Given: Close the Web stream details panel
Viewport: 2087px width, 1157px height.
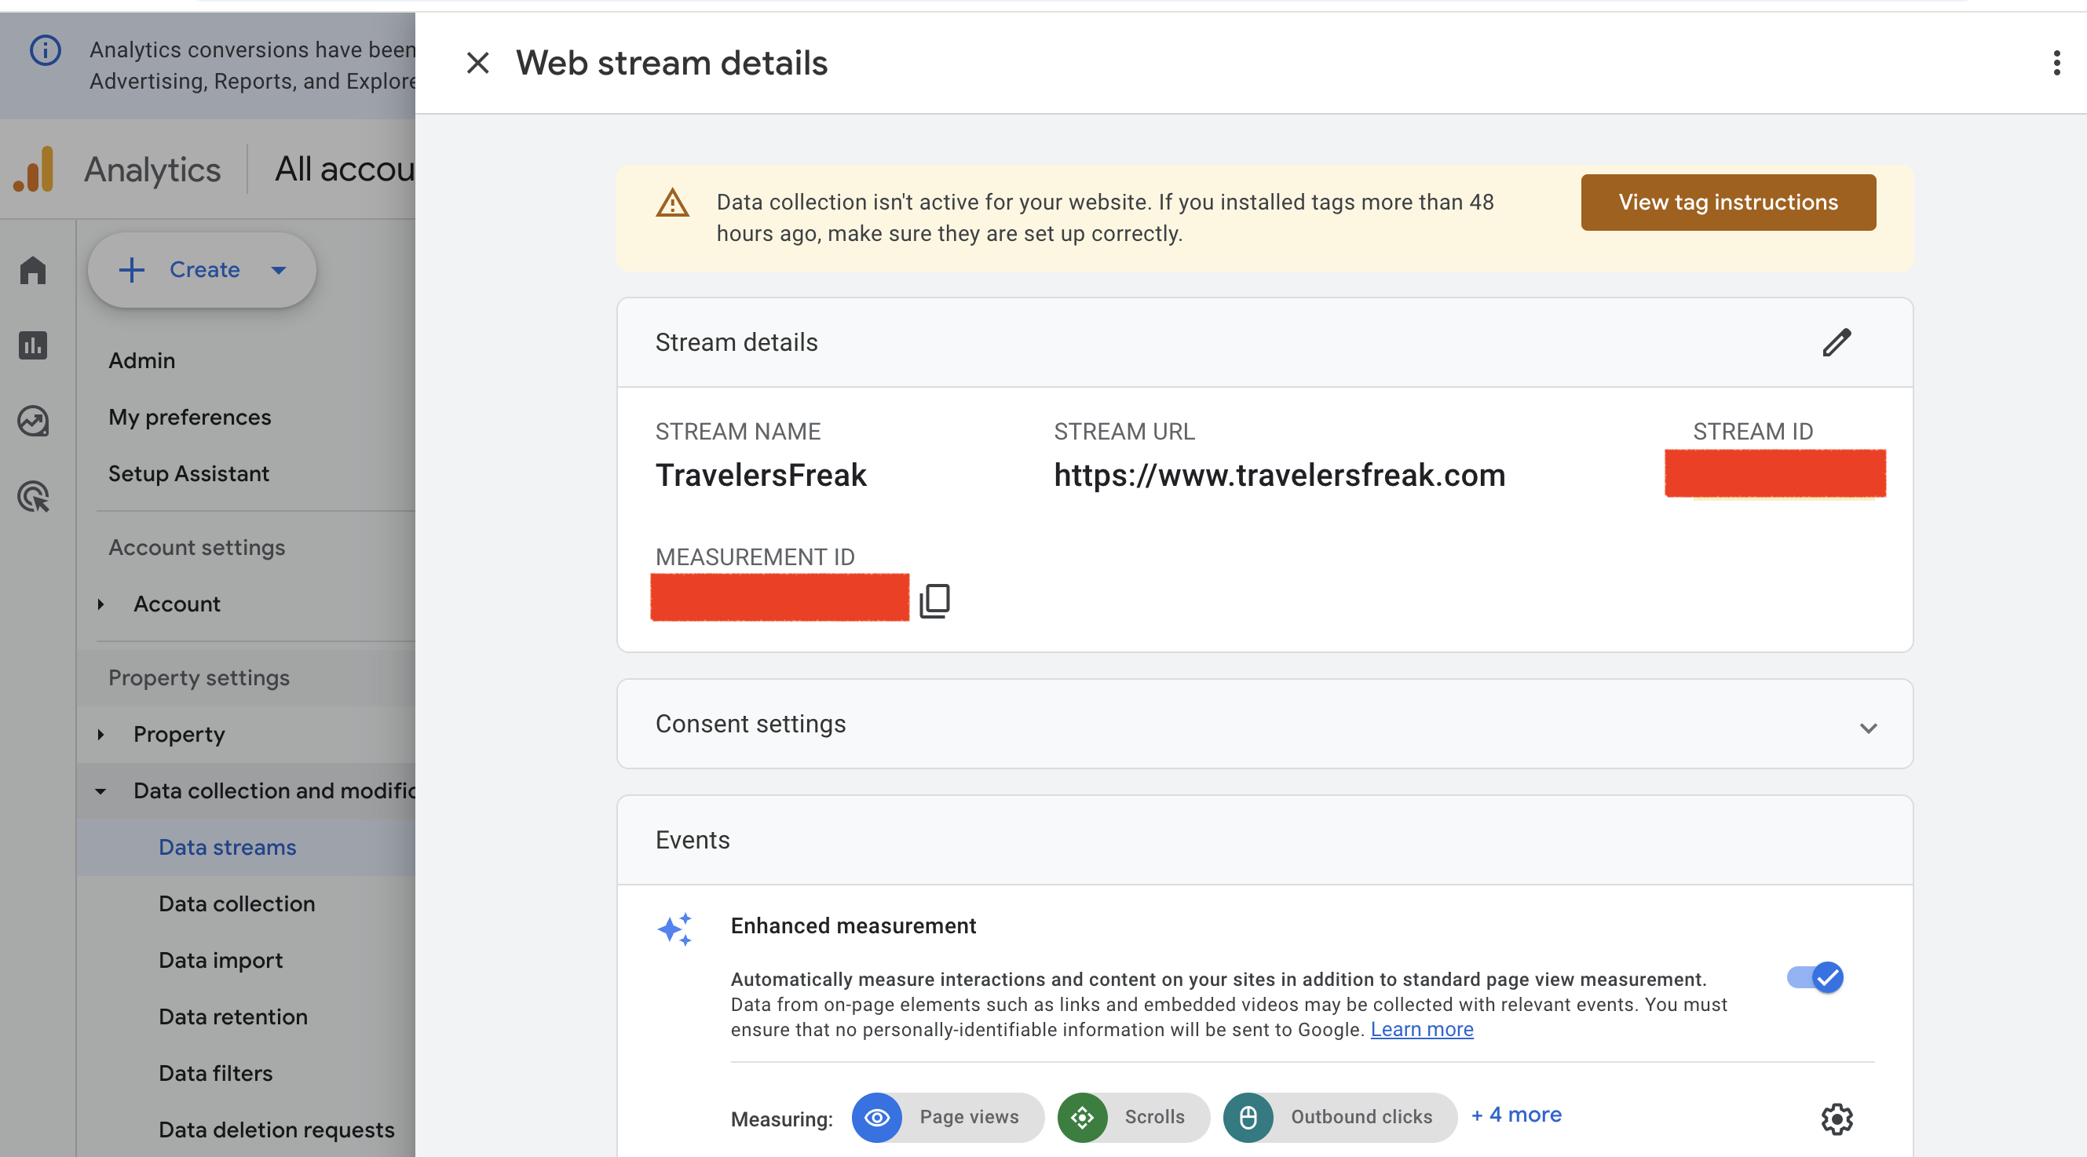Looking at the screenshot, I should point(477,62).
